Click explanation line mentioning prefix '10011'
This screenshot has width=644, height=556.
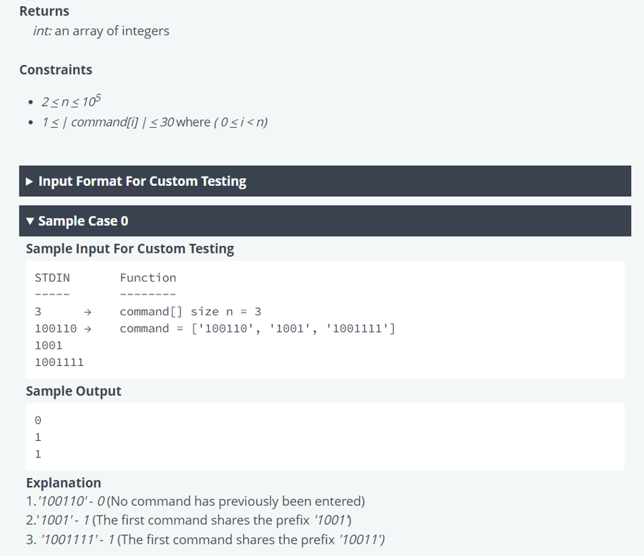pyautogui.click(x=205, y=540)
